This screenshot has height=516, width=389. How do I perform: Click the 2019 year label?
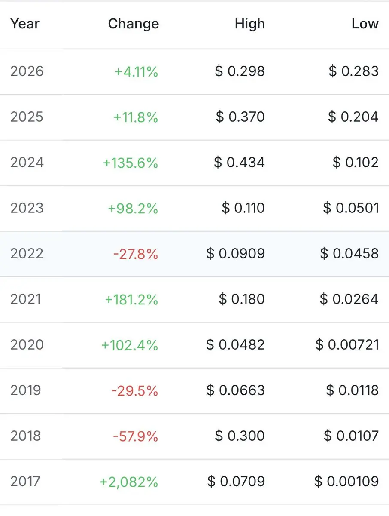click(26, 390)
